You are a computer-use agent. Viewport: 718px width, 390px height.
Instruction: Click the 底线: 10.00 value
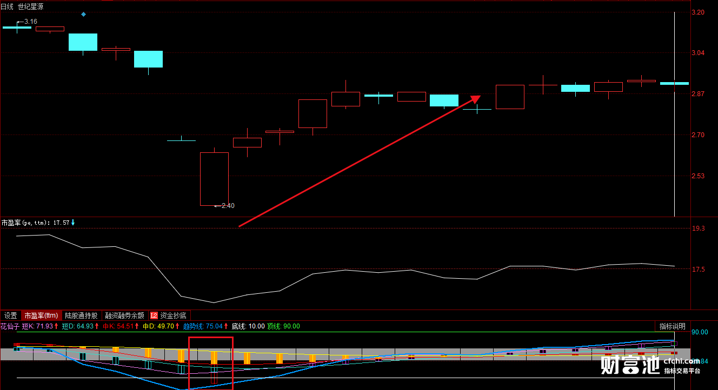[x=248, y=326]
